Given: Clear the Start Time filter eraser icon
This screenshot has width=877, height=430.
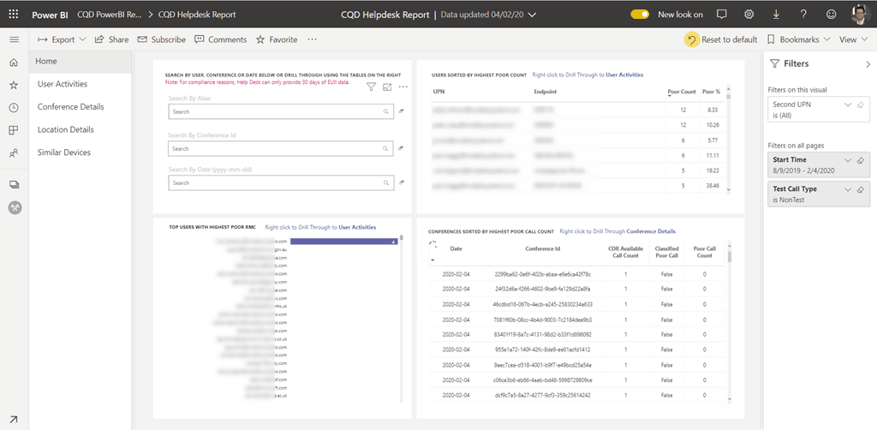Looking at the screenshot, I should pyautogui.click(x=861, y=160).
